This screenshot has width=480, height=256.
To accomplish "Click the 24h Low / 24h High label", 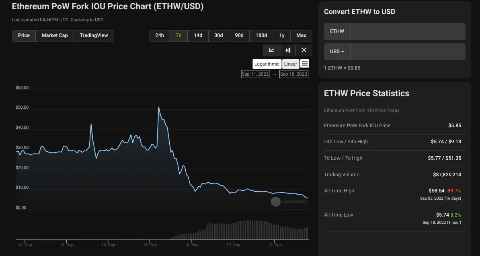I will (x=346, y=142).
